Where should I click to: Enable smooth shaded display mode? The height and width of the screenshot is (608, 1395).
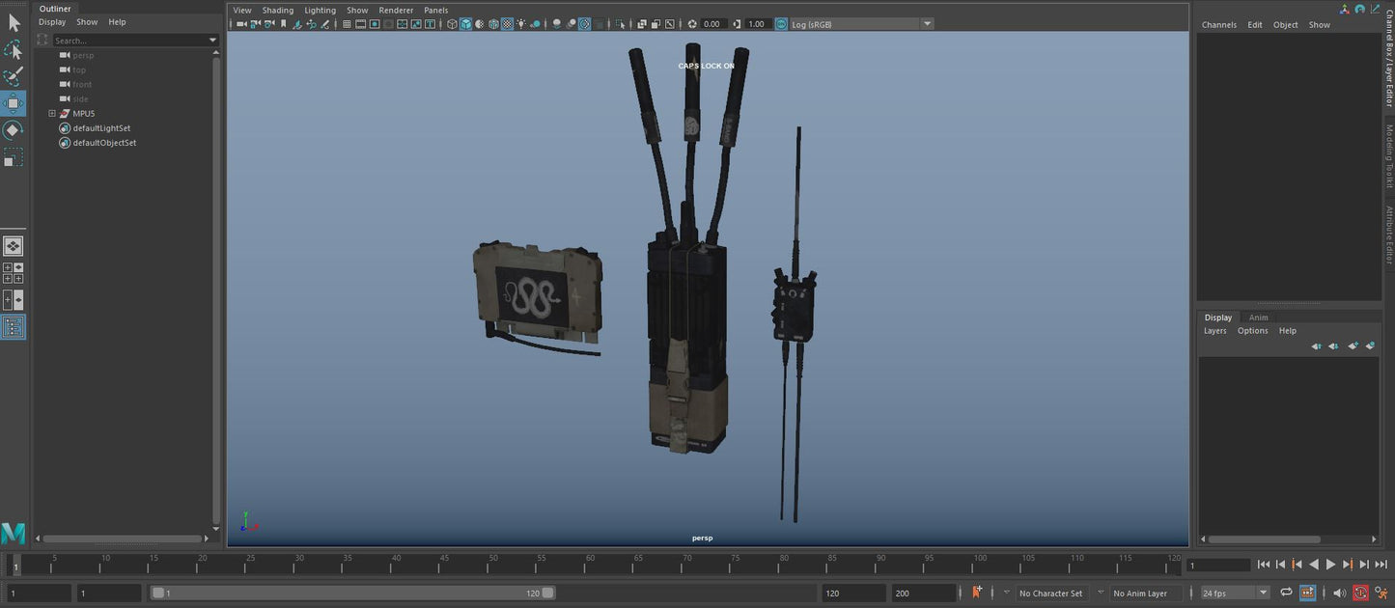466,24
